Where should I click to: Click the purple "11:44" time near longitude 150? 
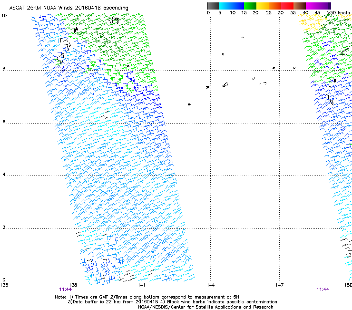click(323, 289)
